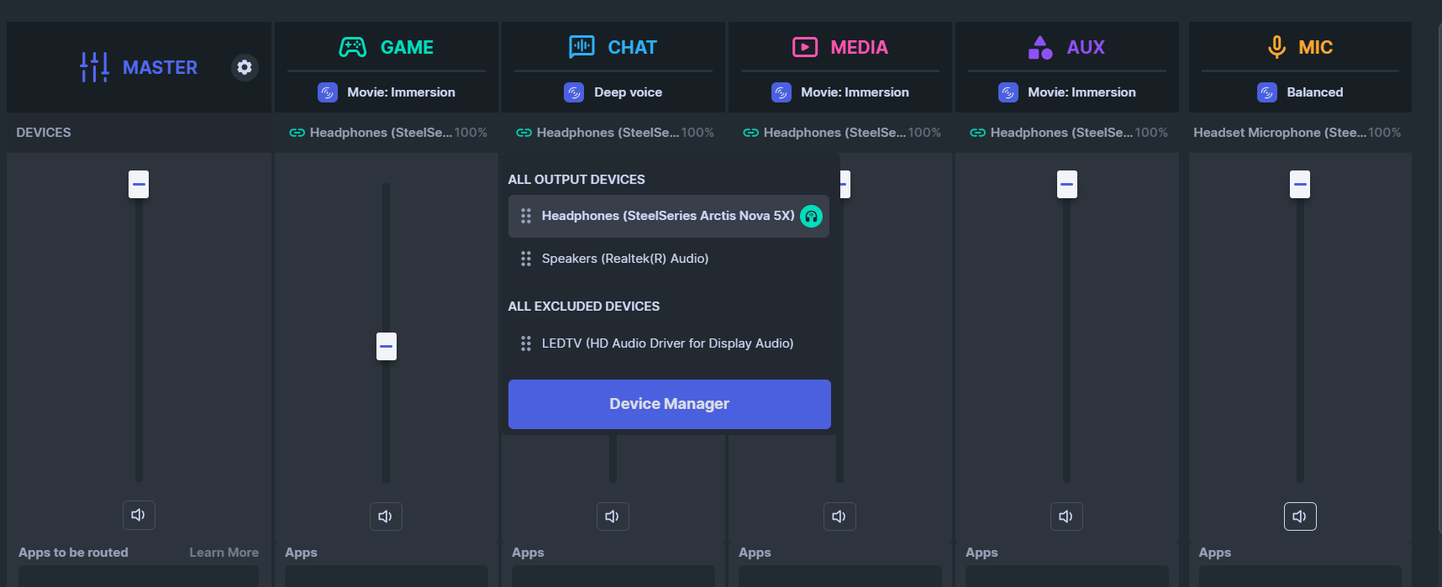Open Game output device Headphones selector
The image size is (1442, 587).
tap(387, 133)
